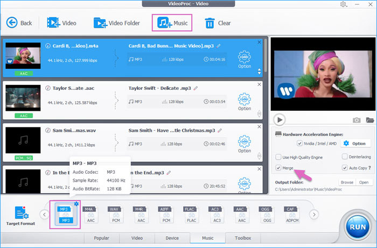Clear the file list
The image size is (377, 248).
point(218,23)
